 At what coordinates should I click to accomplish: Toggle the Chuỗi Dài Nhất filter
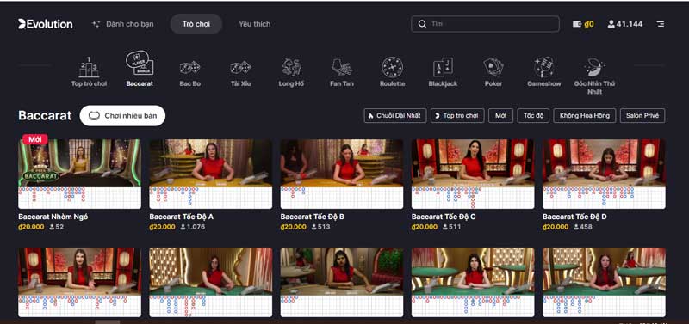point(395,116)
